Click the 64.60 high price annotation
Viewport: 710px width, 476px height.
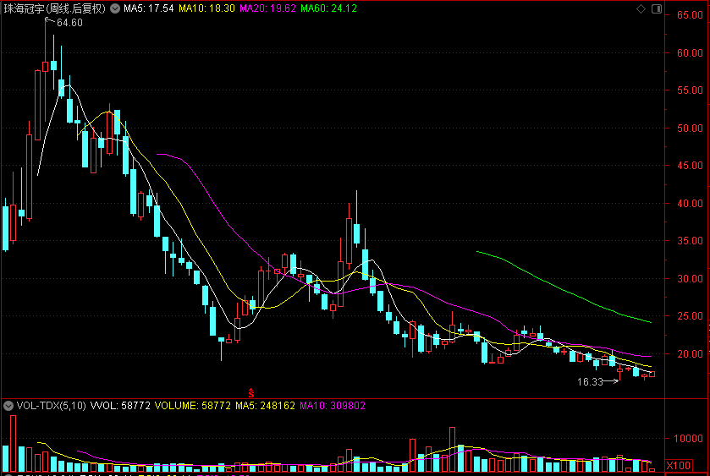pos(69,23)
